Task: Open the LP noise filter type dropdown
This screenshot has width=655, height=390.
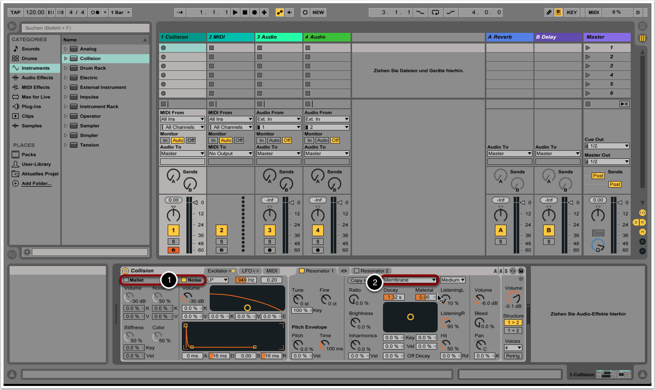Action: 217,280
